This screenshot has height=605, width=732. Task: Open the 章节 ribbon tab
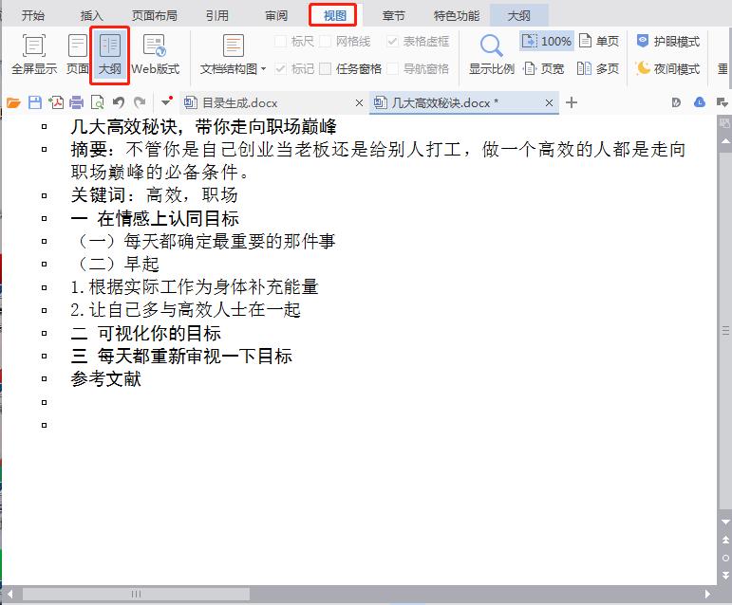coord(393,15)
